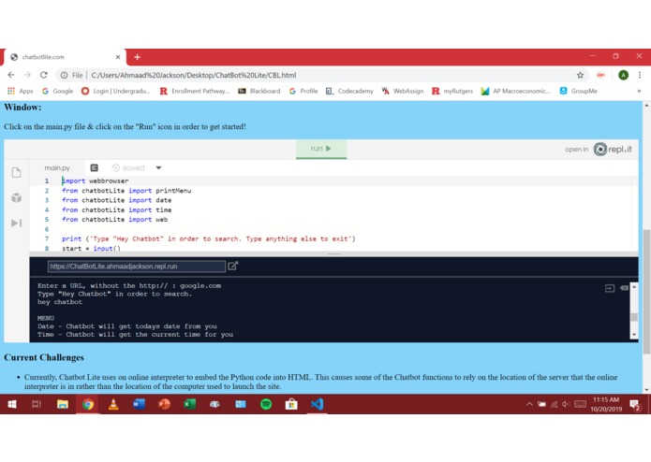Screen dimensions: 651x462
Task: Clear the console with eraser icon
Action: [624, 287]
